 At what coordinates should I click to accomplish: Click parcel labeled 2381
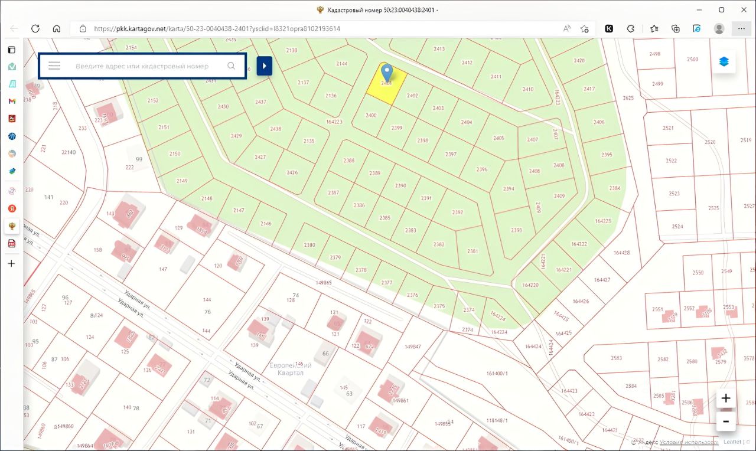[x=472, y=251]
